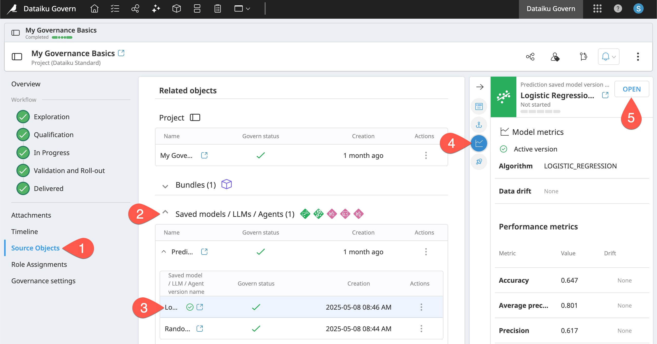
Task: Select the model metrics chart tab
Action: [x=479, y=143]
